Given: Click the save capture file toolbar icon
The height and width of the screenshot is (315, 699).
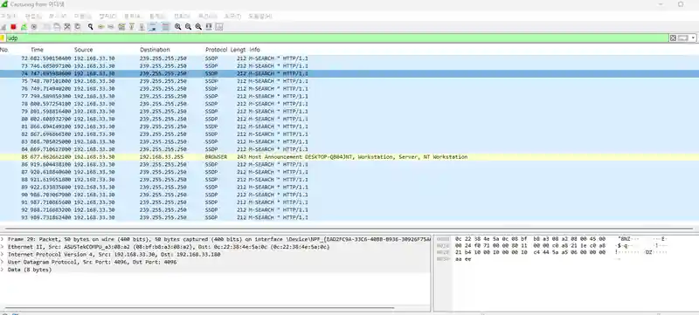Looking at the screenshot, I should (57, 27).
